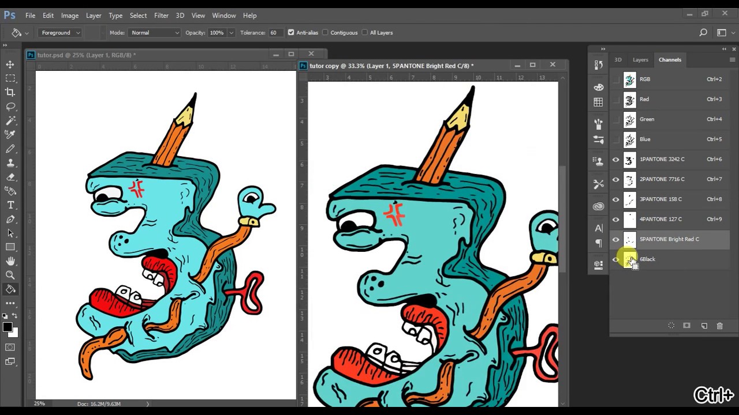Open the Paragraph panel icon
This screenshot has width=739, height=415.
(x=598, y=243)
